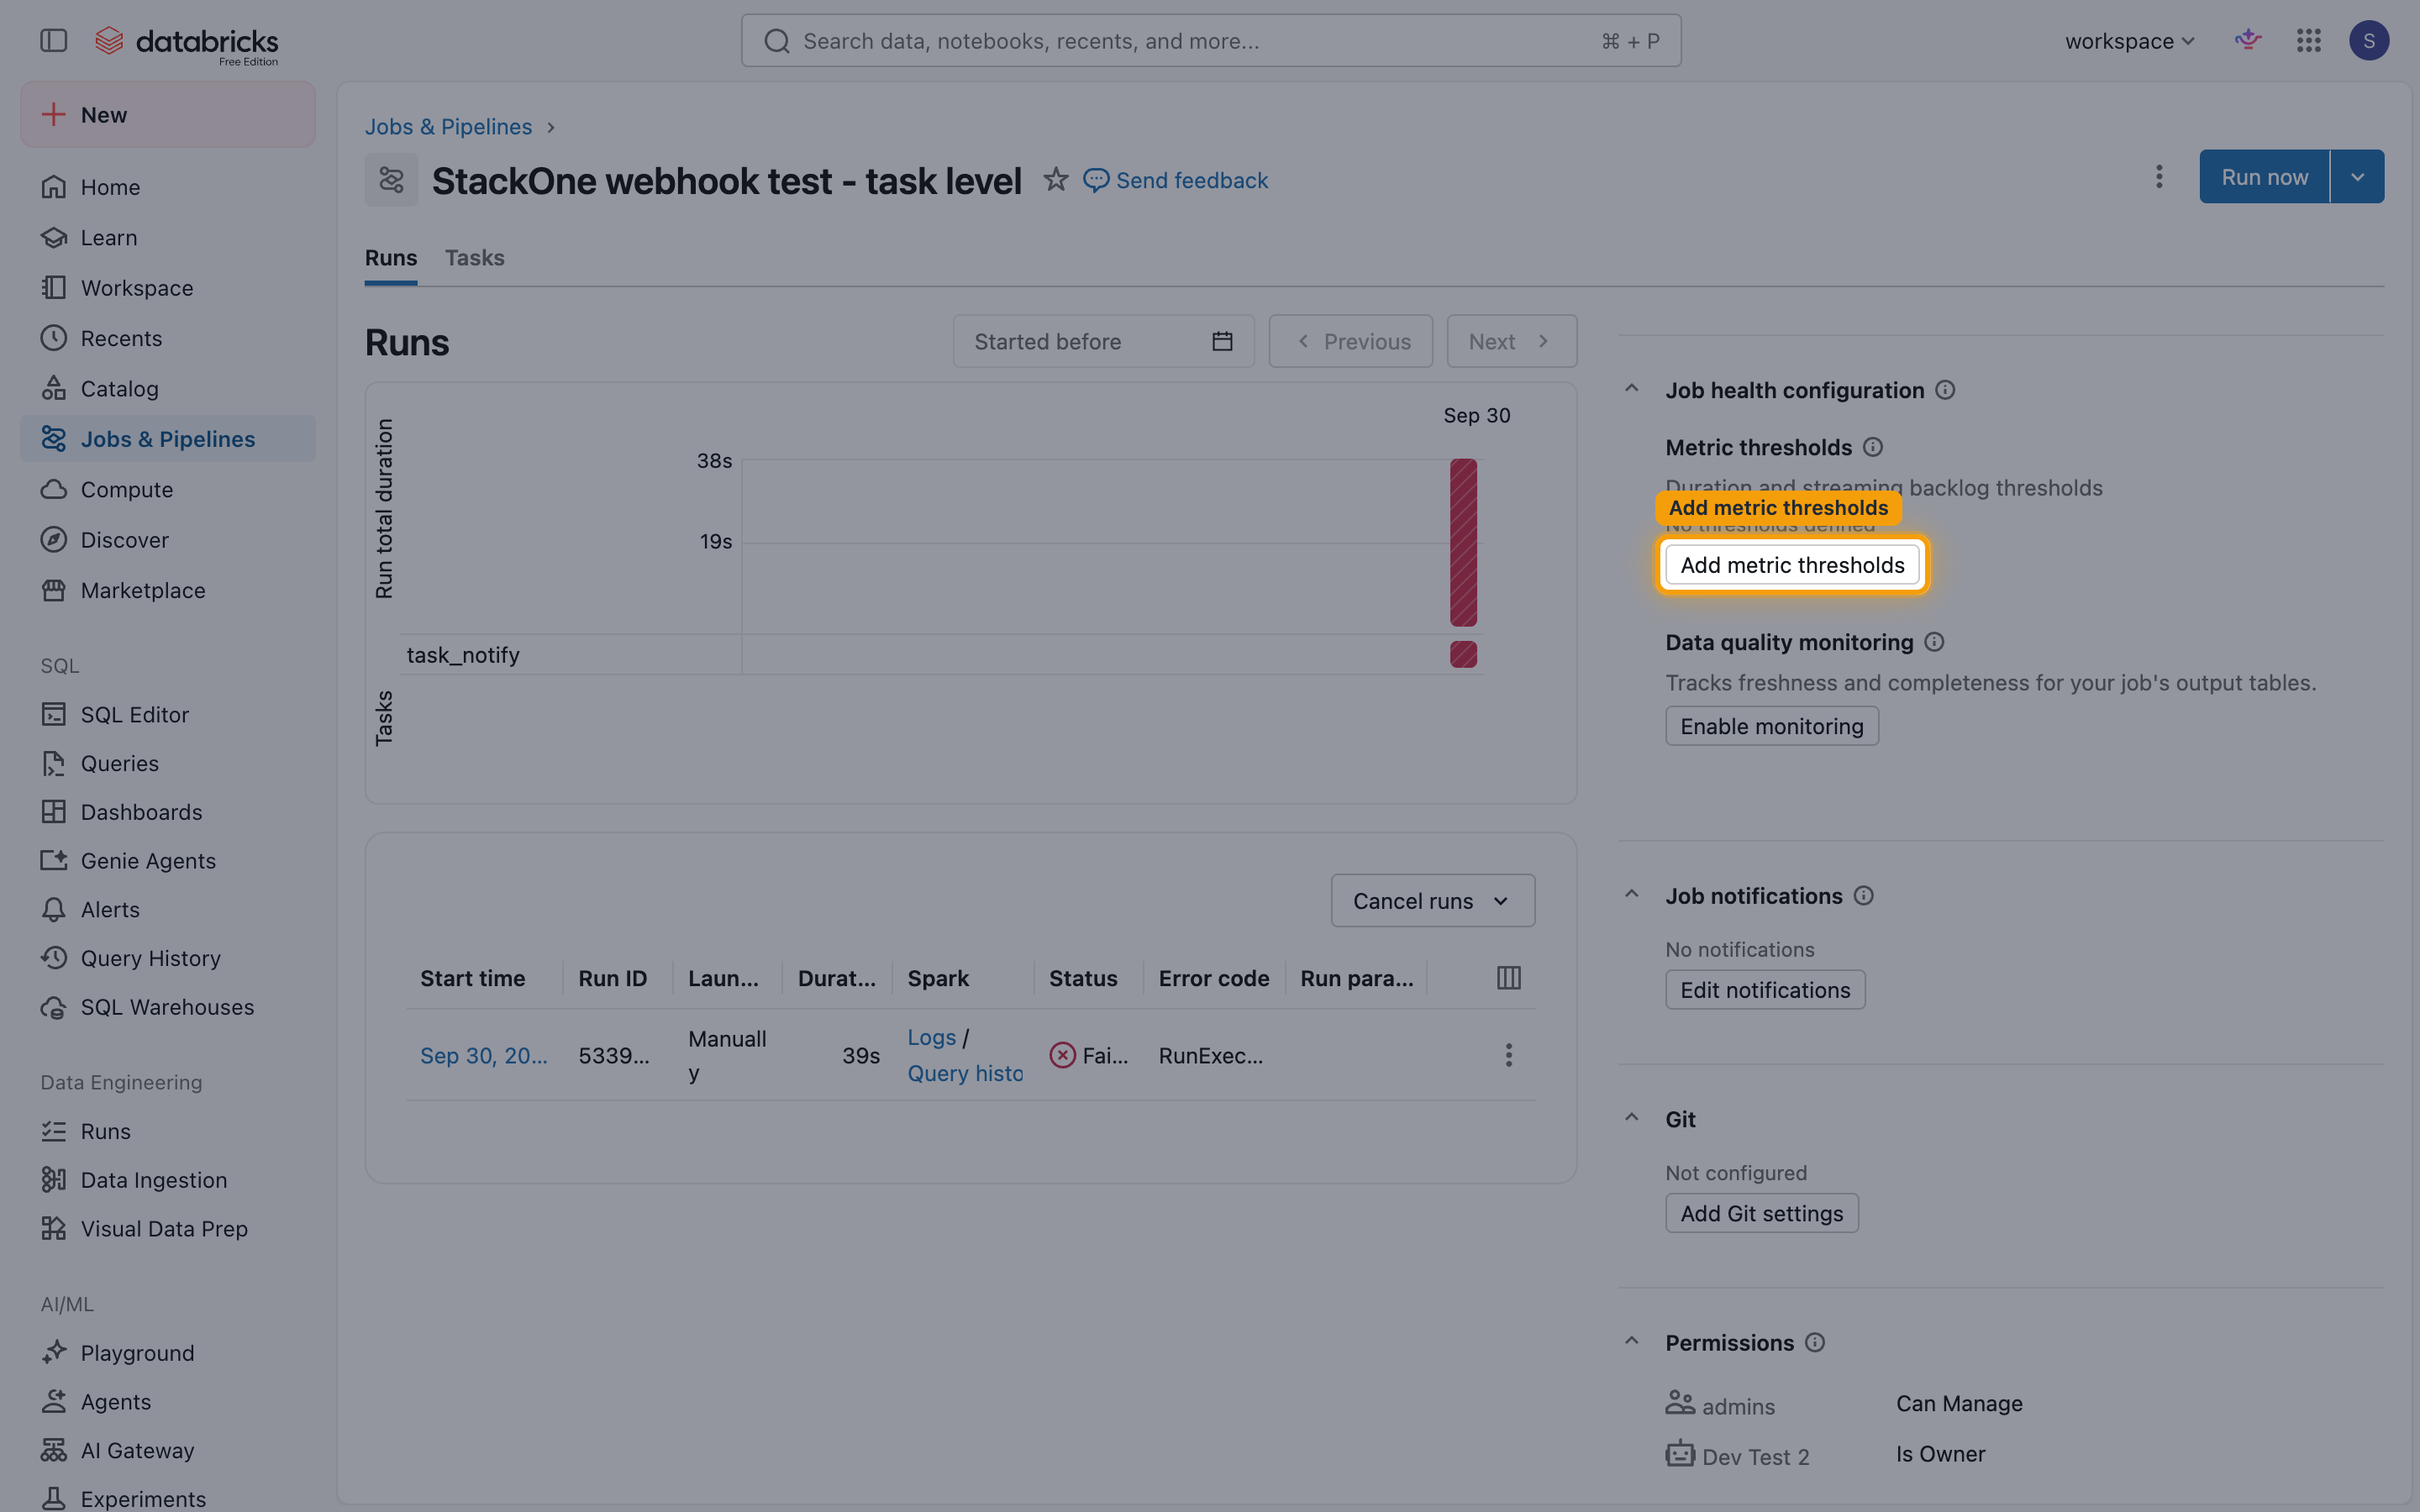The width and height of the screenshot is (2420, 1512).
Task: Open SQL Warehouses in the sidebar
Action: pyautogui.click(x=168, y=1007)
